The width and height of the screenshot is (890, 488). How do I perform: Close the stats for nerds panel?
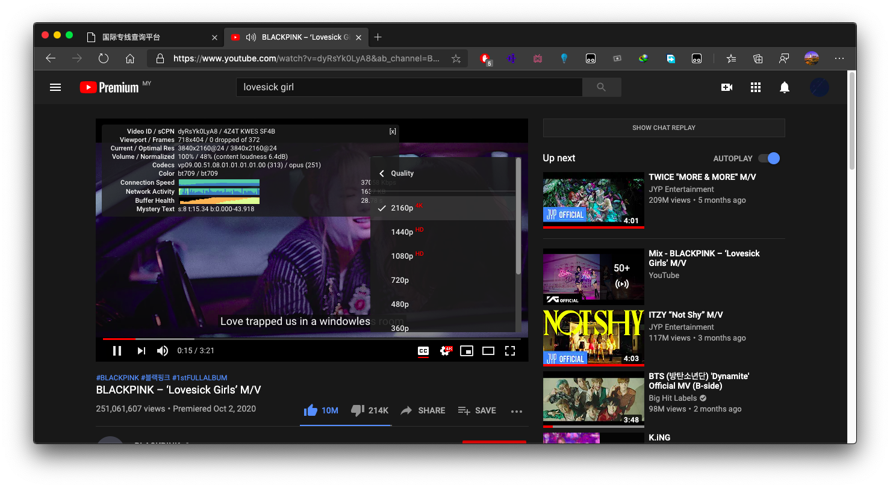393,131
